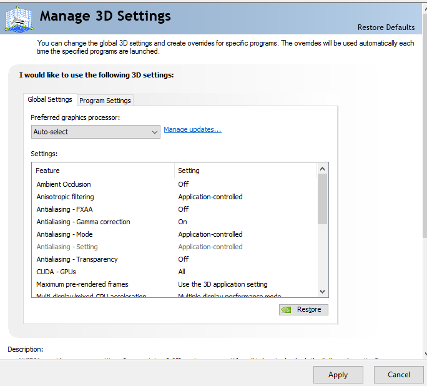
Task: Select Antialiasing - Transparency feature row
Action: pos(174,259)
